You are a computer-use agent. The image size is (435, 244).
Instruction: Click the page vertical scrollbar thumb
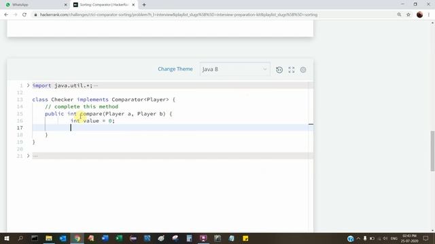pos(432,151)
